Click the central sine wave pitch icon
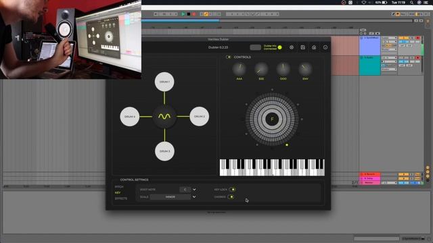Viewport: 433px width, 243px height. pos(164,117)
